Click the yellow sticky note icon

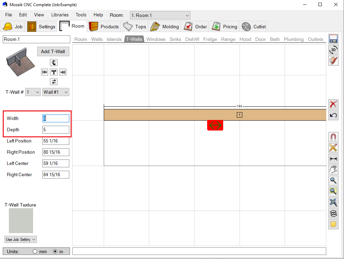(333, 224)
